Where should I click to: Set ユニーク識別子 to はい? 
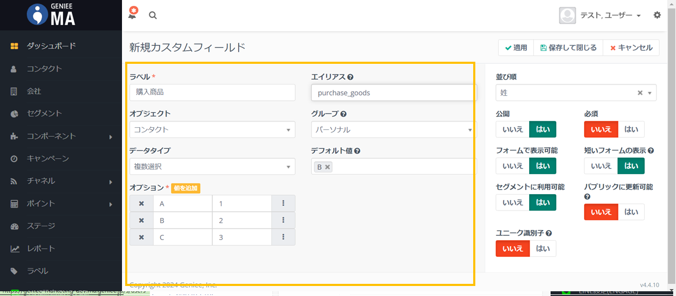point(543,249)
